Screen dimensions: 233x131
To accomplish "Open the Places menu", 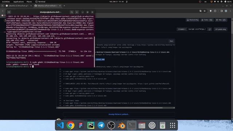I will pyautogui.click(x=29, y=1).
